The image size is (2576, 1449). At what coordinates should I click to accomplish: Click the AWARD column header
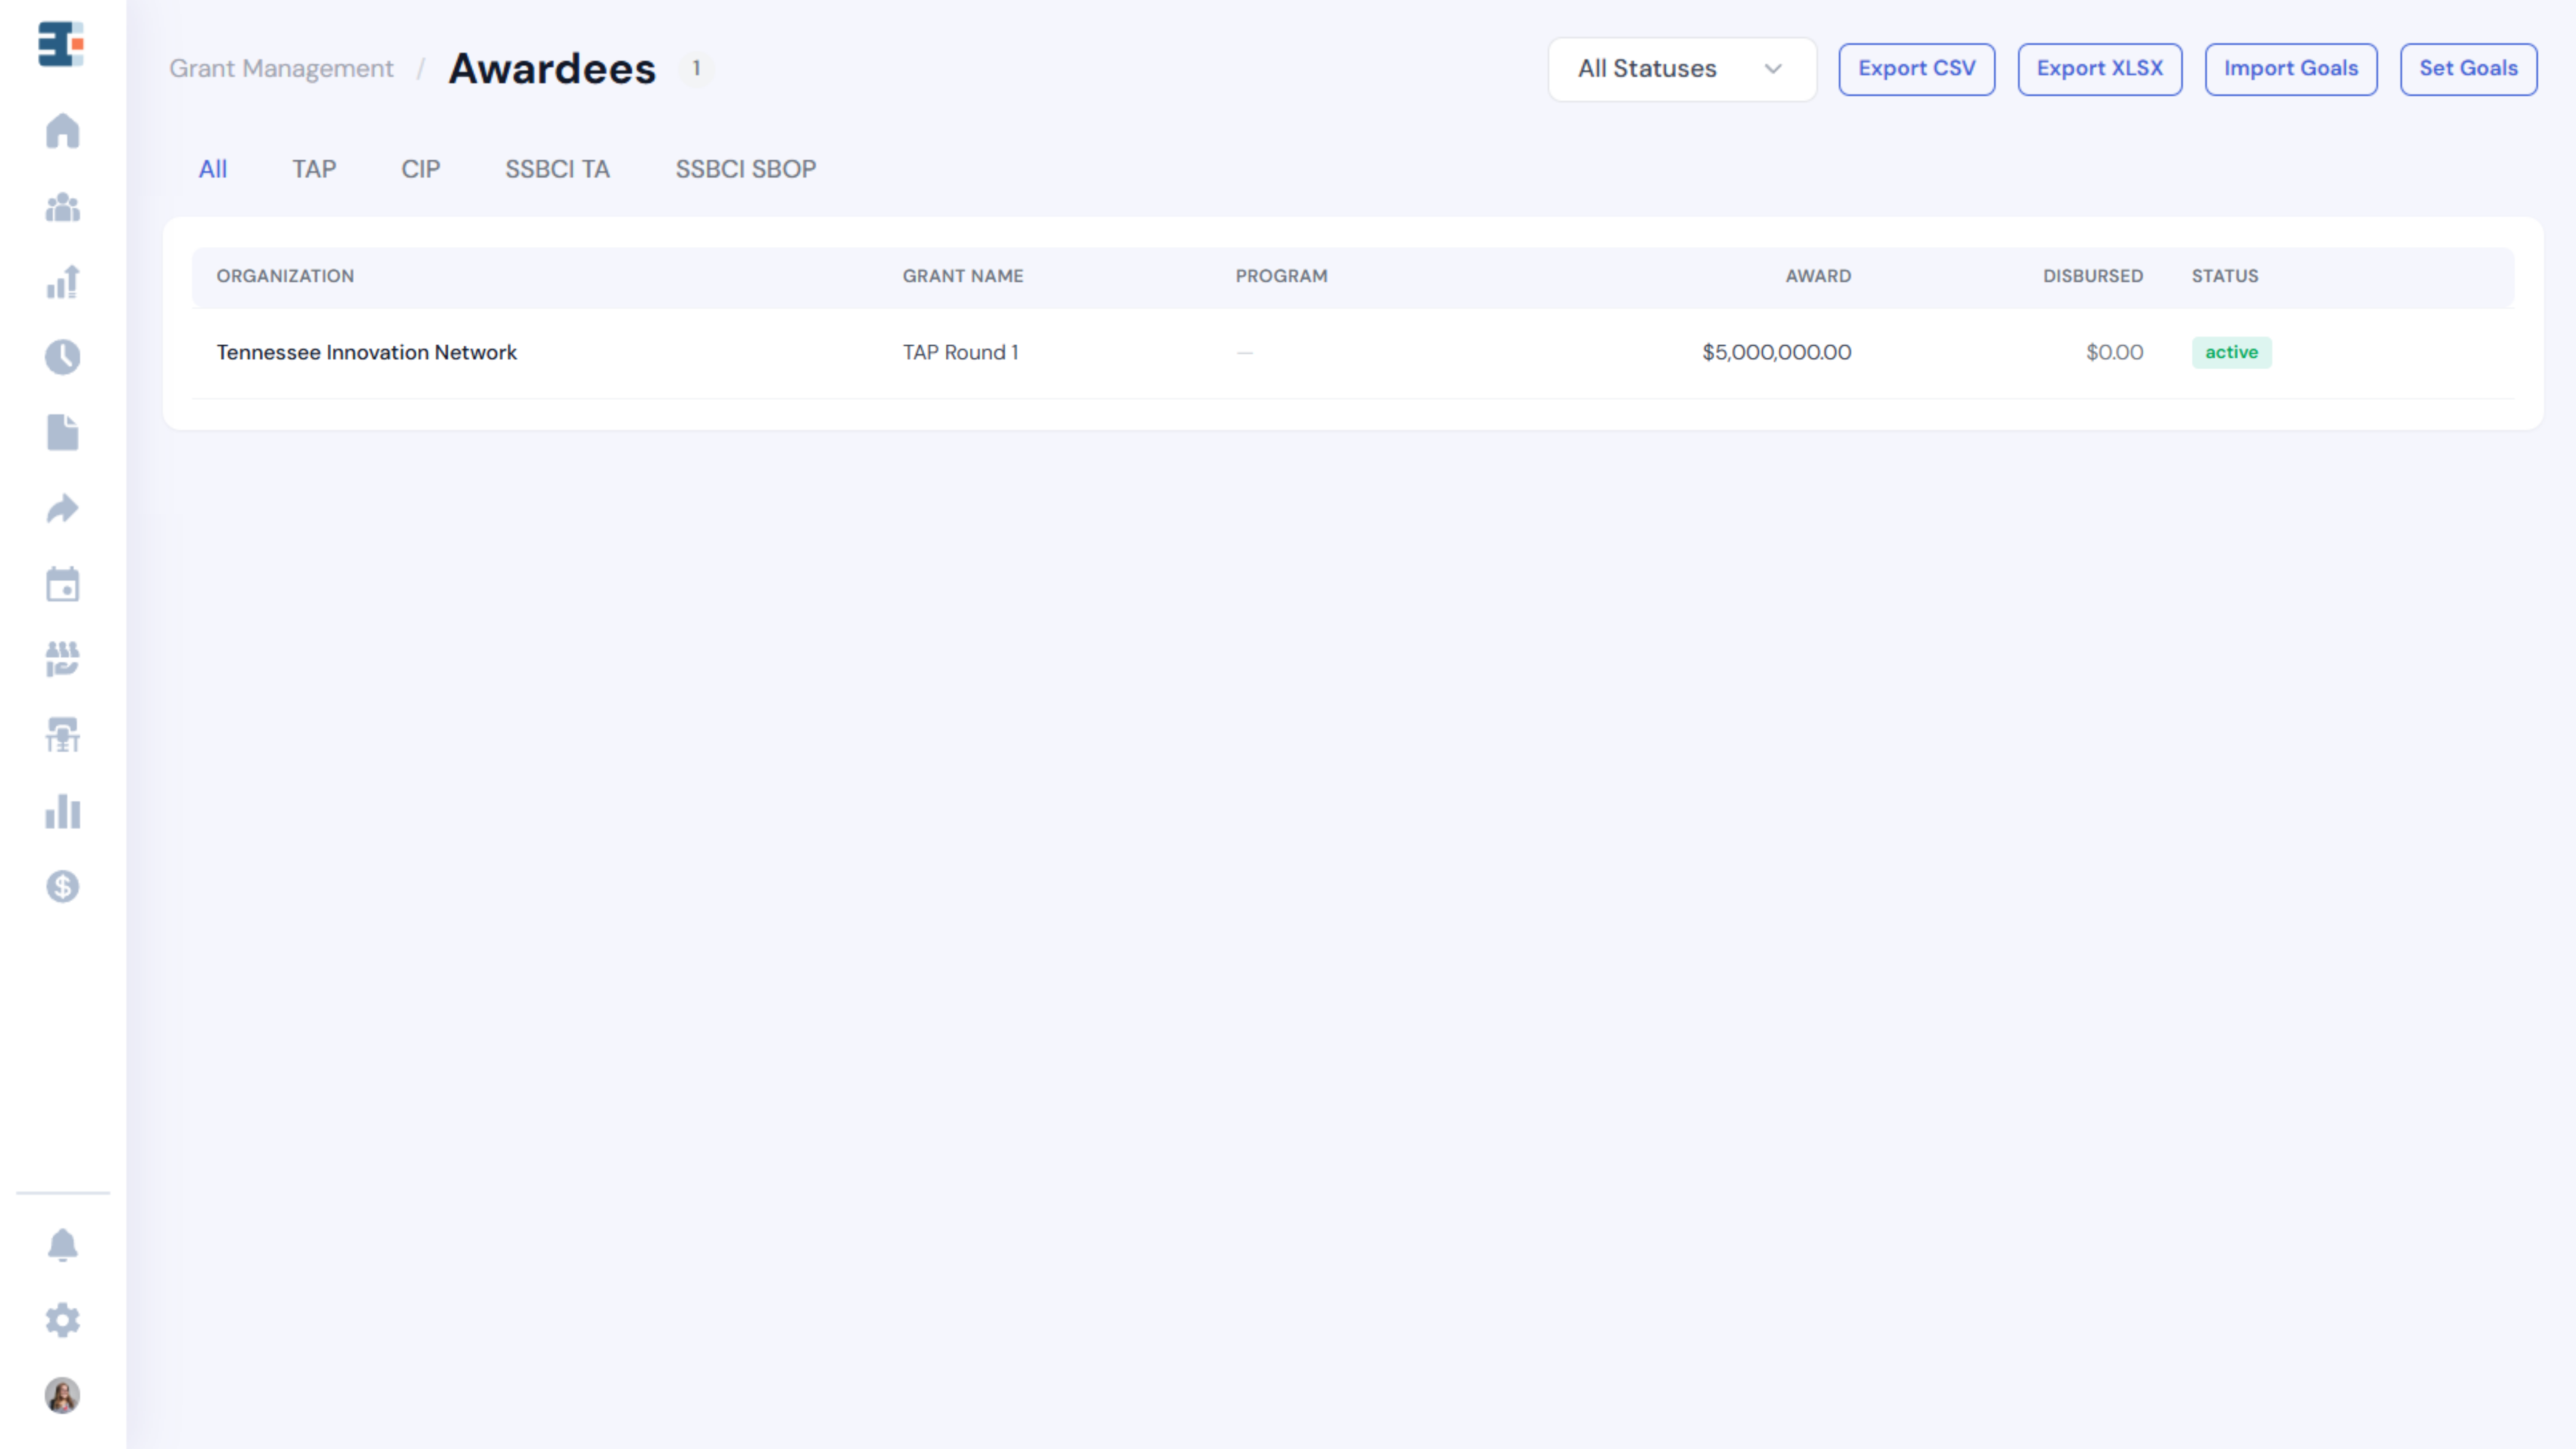(x=1818, y=276)
